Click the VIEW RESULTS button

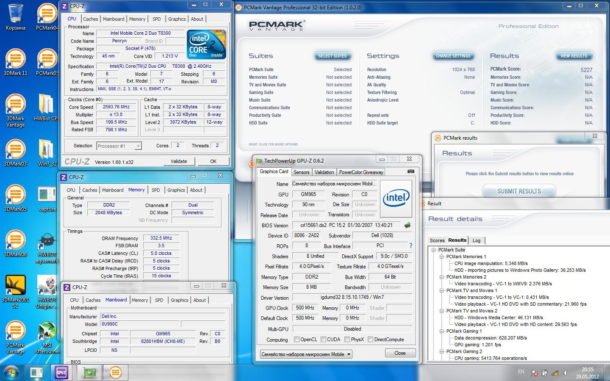point(574,56)
